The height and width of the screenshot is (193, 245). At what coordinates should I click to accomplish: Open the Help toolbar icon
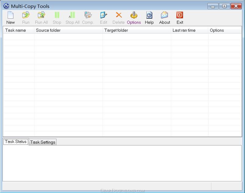coord(149,15)
